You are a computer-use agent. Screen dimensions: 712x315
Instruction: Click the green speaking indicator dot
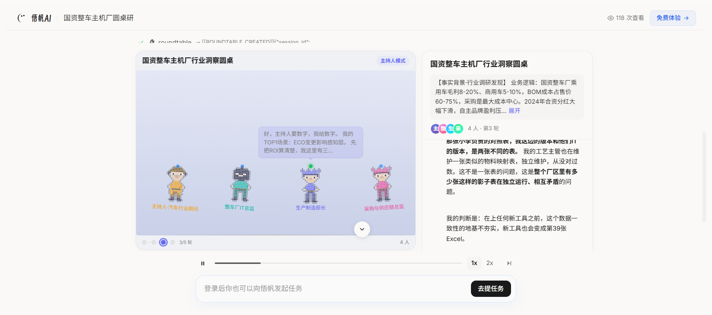pos(311,166)
